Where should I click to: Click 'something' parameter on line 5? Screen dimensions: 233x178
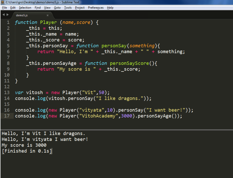point(142,46)
